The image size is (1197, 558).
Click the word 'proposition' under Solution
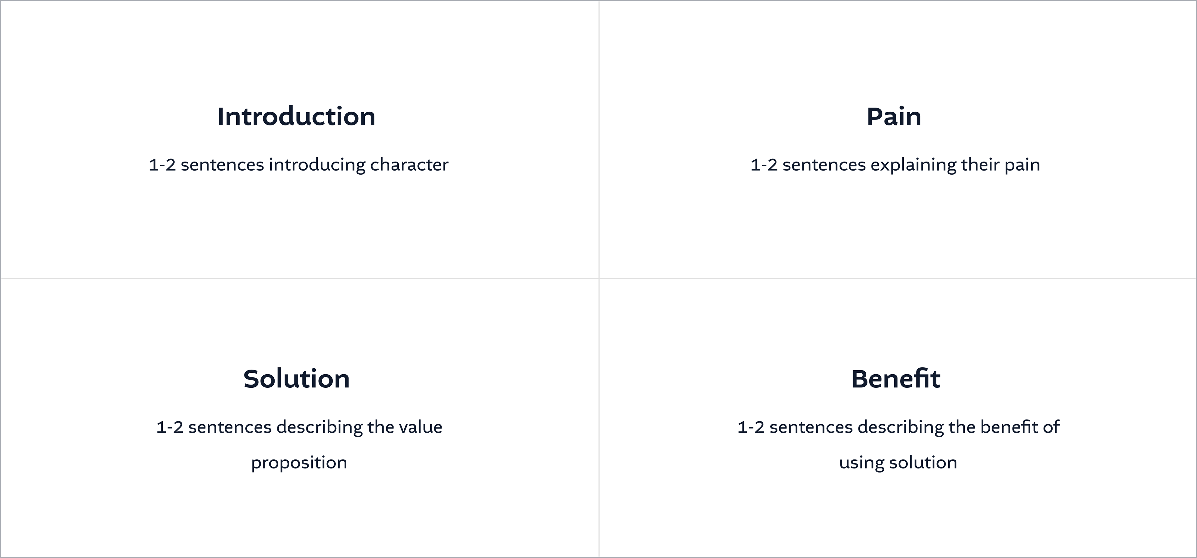click(x=299, y=462)
